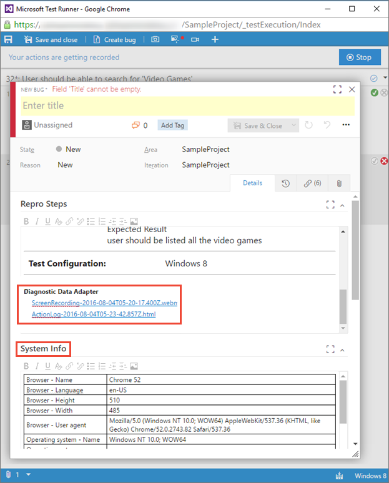Open the Links (6) tab

point(312,183)
